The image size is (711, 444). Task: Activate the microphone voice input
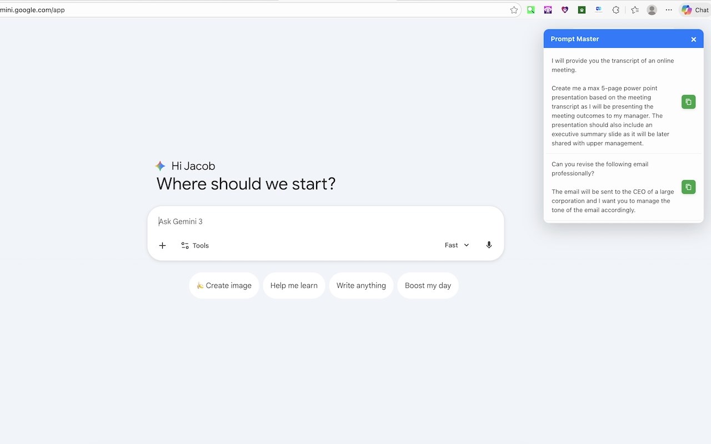click(489, 245)
